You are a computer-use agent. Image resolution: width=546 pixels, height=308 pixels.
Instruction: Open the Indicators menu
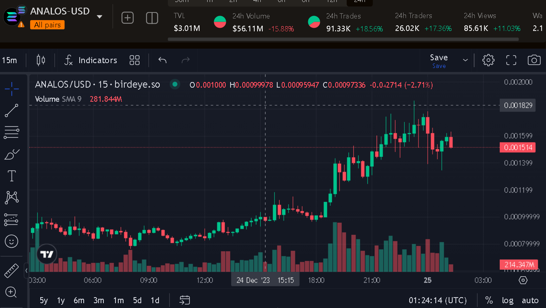point(91,60)
